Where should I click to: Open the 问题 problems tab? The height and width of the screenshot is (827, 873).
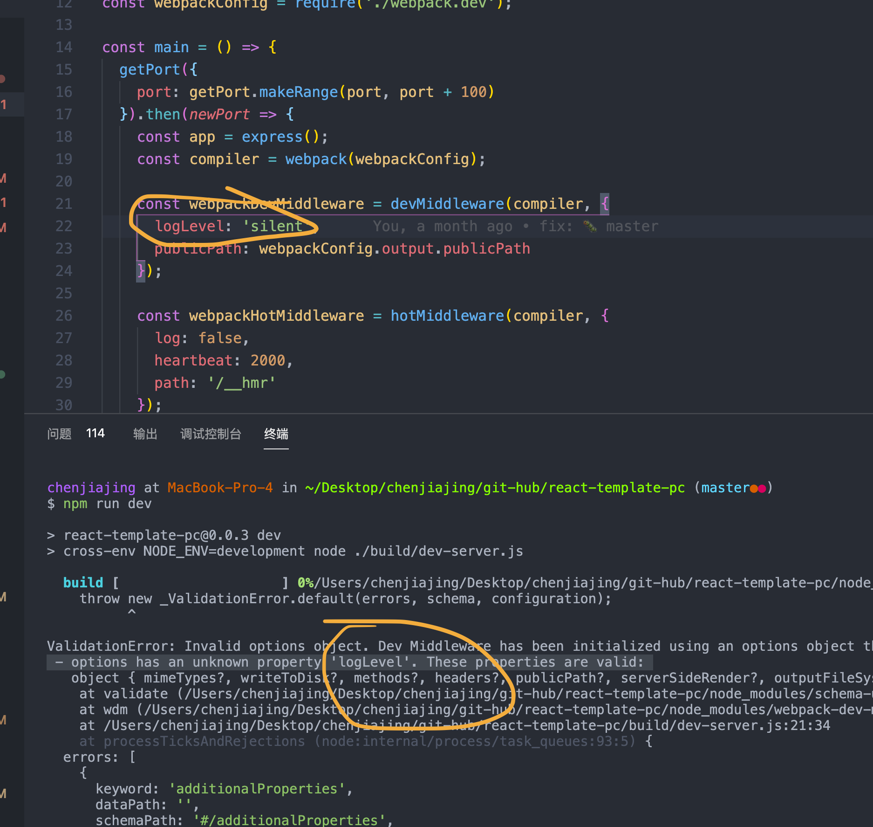coord(59,434)
